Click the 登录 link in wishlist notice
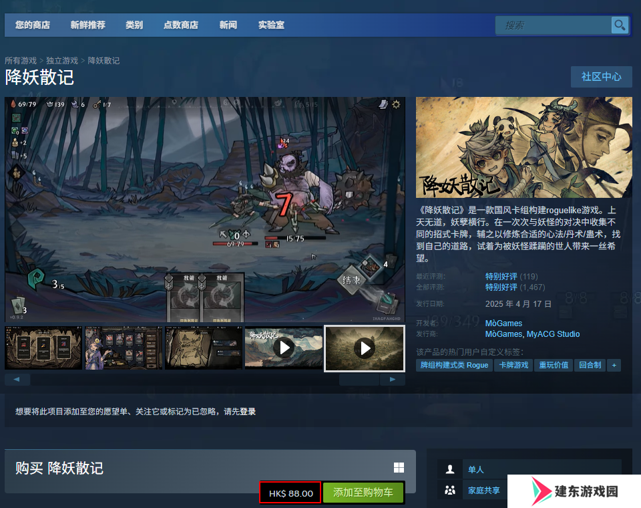Image resolution: width=641 pixels, height=508 pixels. coord(248,411)
